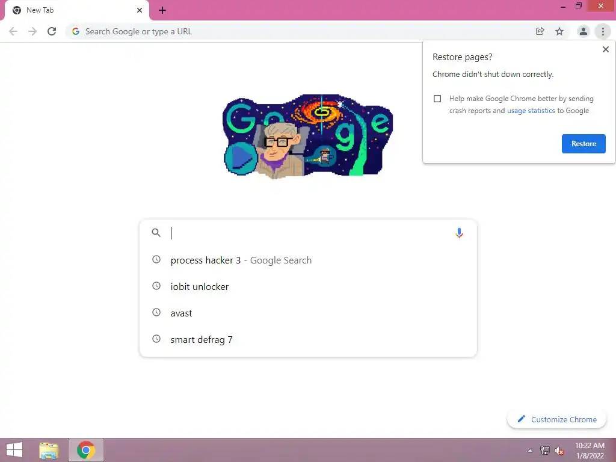
Task: Choose the 'smart defrag 7' suggestion
Action: point(309,339)
